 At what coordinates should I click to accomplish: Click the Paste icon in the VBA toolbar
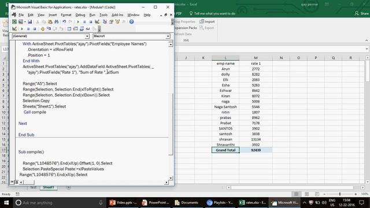coord(50,22)
